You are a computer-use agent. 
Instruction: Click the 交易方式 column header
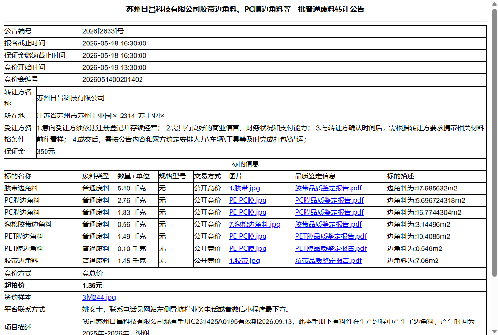208,176
